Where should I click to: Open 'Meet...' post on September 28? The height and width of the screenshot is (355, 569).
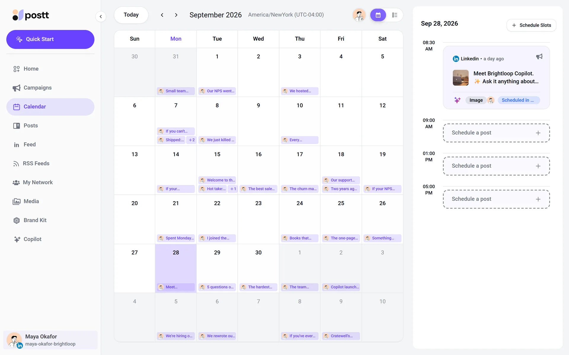pyautogui.click(x=175, y=287)
